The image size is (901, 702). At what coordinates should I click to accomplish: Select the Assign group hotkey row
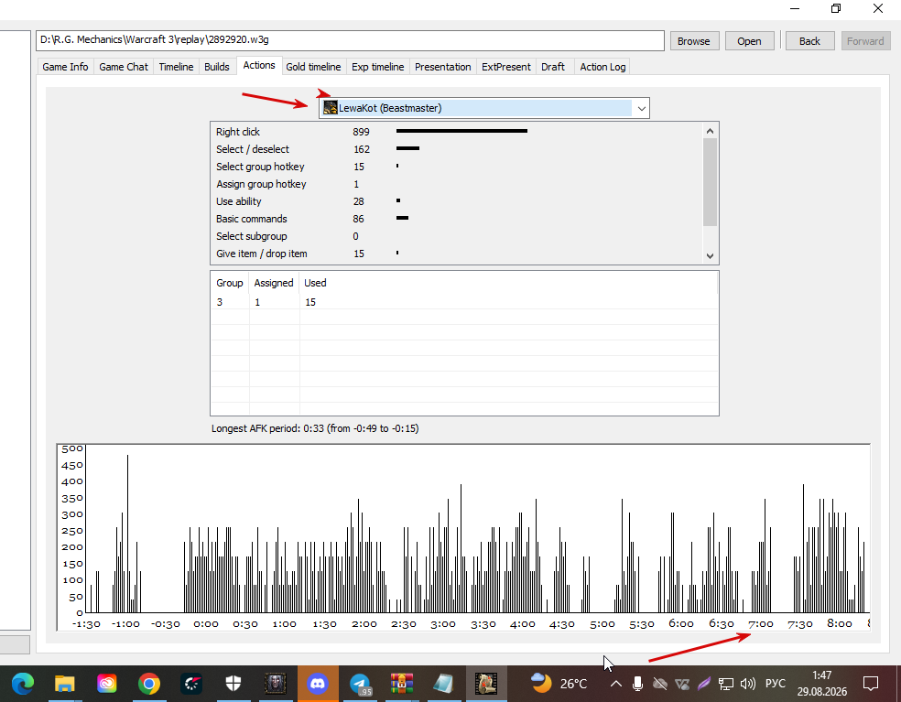point(457,184)
